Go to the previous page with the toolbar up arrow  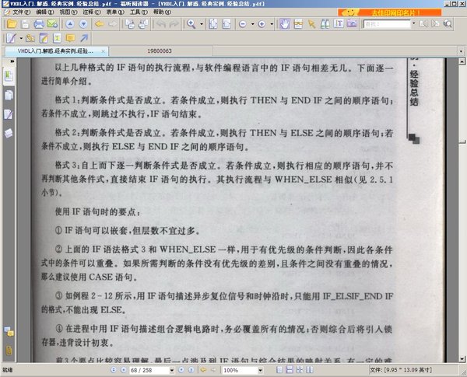(70, 24)
